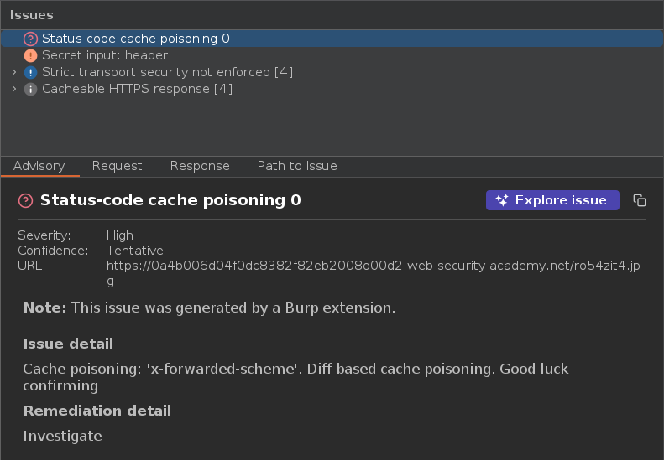
Task: Click the question-mark icon in the advisory heading
Action: pyautogui.click(x=25, y=200)
